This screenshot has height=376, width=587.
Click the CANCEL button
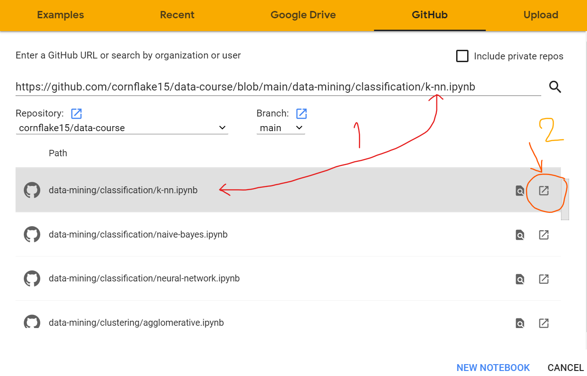click(x=565, y=368)
